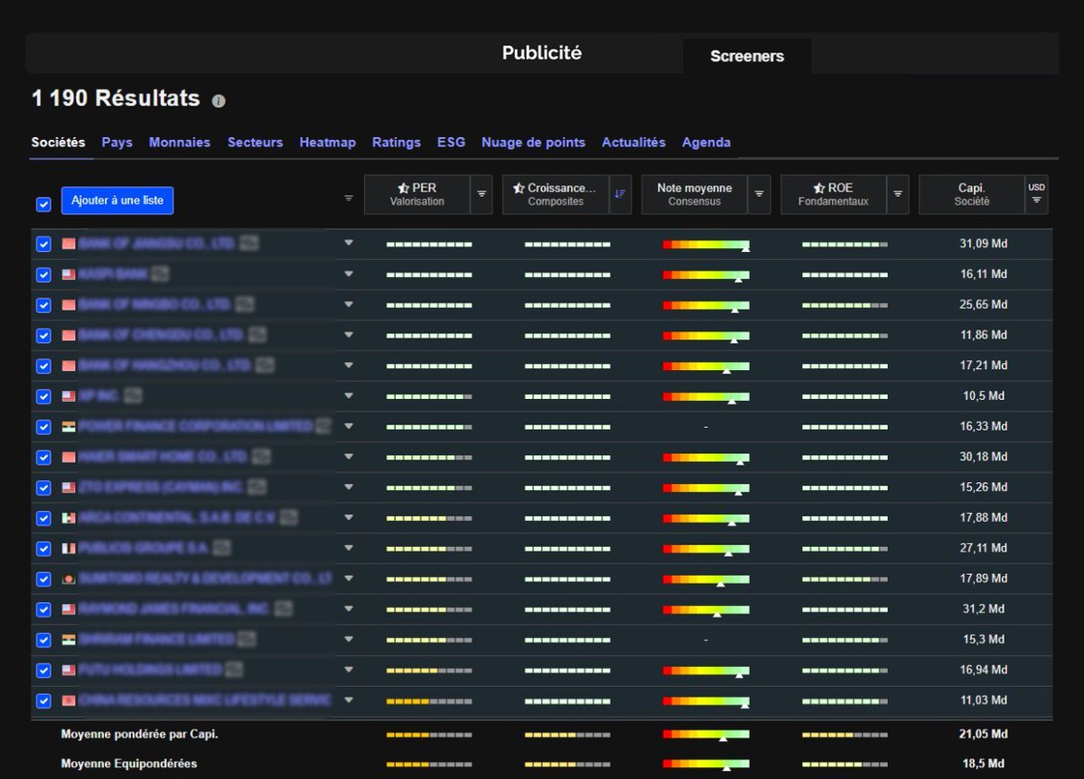Click the Capi. Société column header
This screenshot has height=779, width=1084.
[x=972, y=194]
